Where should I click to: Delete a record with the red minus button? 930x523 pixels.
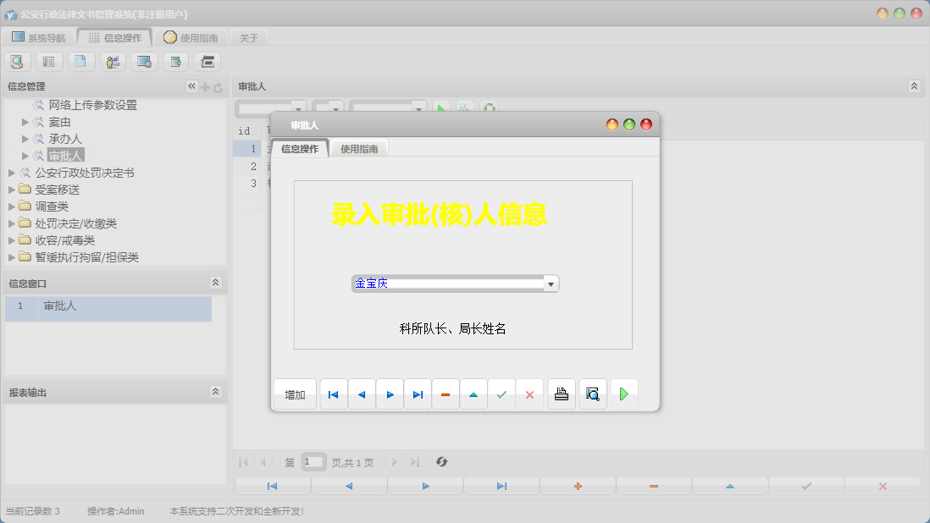(446, 394)
